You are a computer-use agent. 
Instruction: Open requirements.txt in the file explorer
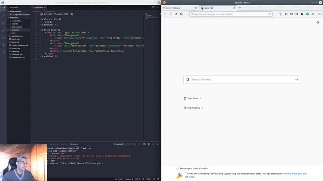click(x=18, y=57)
